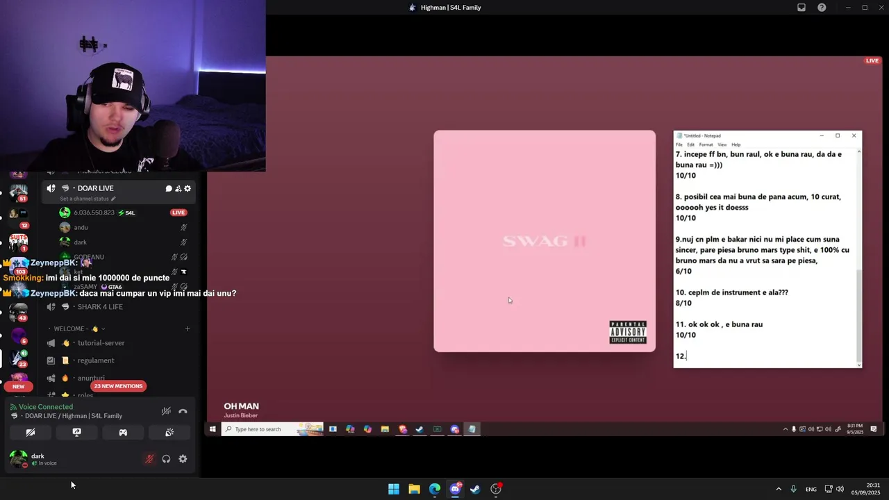This screenshot has width=889, height=500.
Task: Click the streamed Type here to search box
Action: 272,429
